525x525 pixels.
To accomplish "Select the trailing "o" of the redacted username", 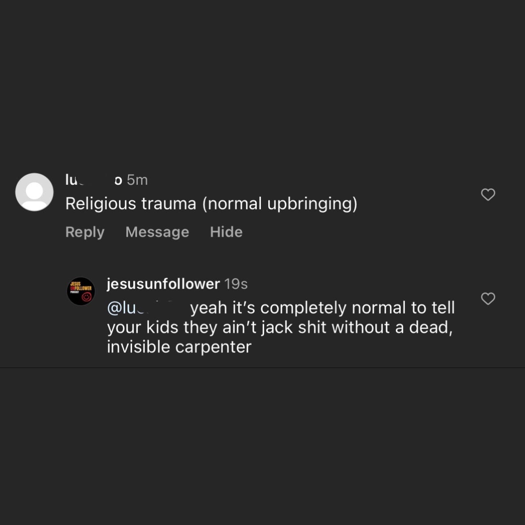I will [118, 181].
